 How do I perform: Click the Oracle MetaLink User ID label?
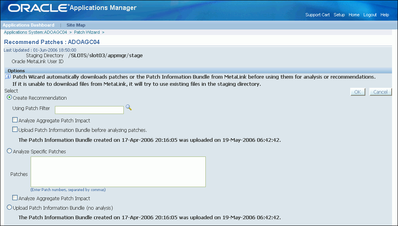(x=37, y=62)
